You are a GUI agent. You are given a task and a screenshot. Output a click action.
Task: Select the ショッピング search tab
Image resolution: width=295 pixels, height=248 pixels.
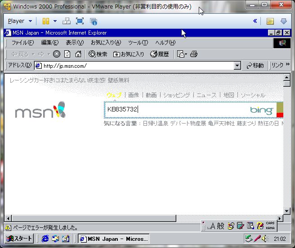click(x=176, y=95)
